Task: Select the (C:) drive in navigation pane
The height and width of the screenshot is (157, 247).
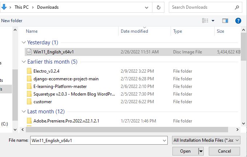Action: pyautogui.click(x=4, y=124)
